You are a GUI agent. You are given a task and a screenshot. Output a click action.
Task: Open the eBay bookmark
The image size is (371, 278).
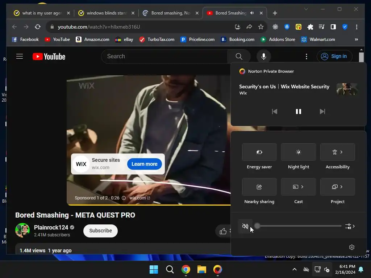tap(124, 39)
